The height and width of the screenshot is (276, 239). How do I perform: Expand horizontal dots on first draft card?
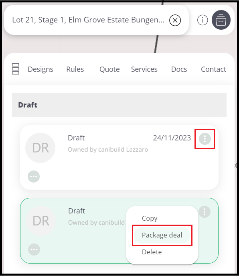click(x=34, y=177)
